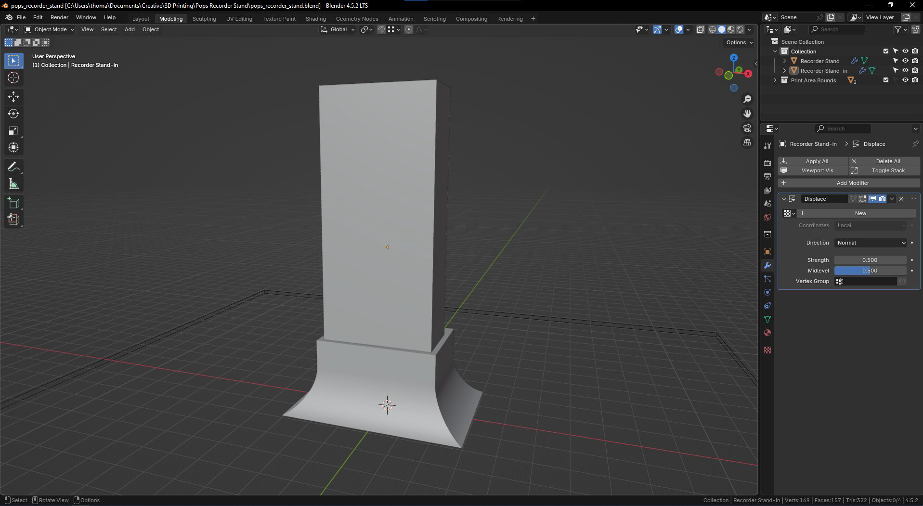
Task: Create a new displace texture via New
Action: [860, 213]
